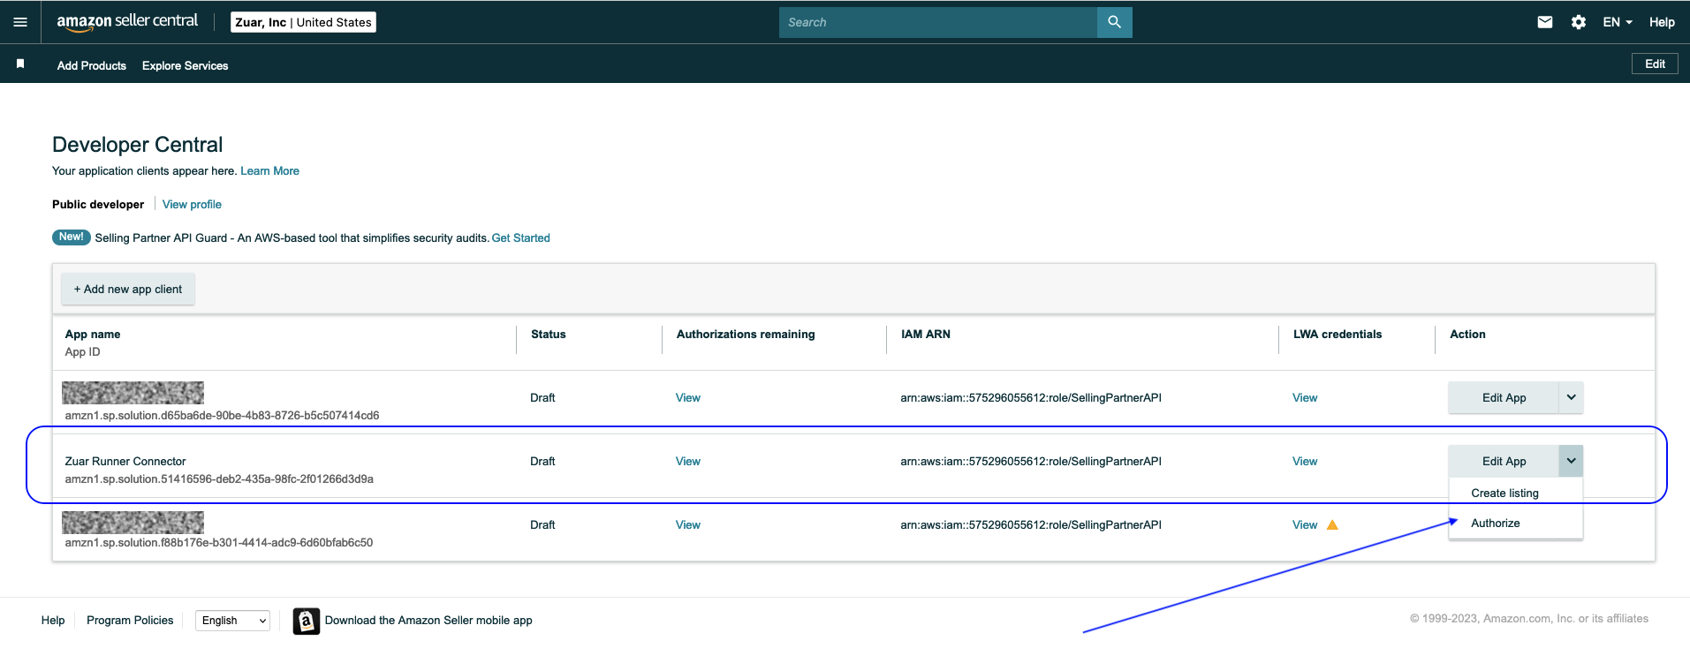The width and height of the screenshot is (1690, 663).
Task: Open the EN language dropdown
Action: [1618, 22]
